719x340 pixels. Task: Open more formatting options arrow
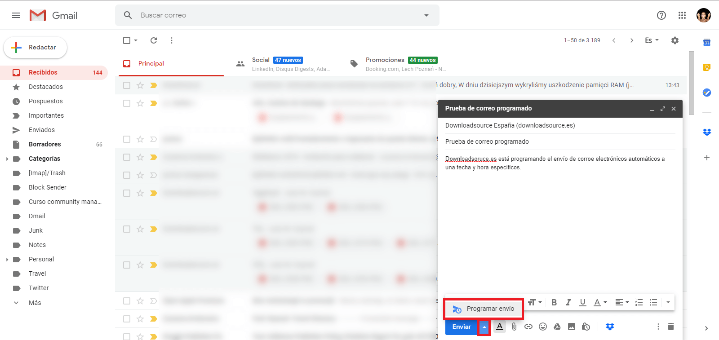(668, 302)
